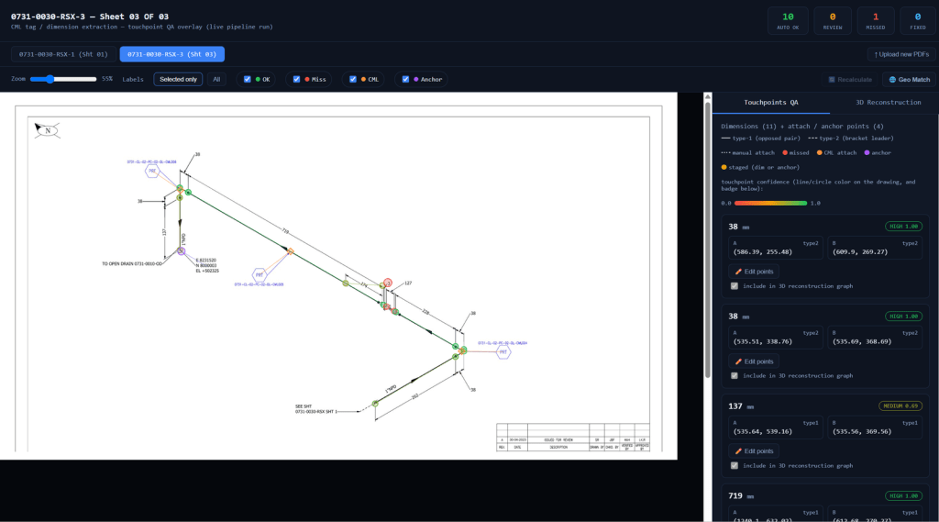Screen dimensions: 939x522
Task: Click the FIXED counter tile
Action: click(917, 21)
